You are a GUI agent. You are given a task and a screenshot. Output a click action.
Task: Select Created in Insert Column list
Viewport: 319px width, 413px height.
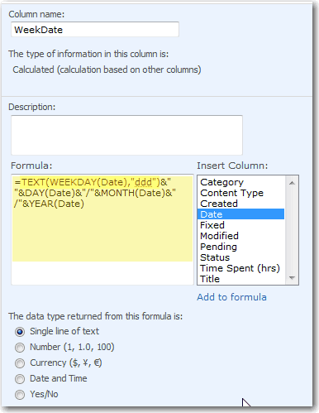coord(241,204)
